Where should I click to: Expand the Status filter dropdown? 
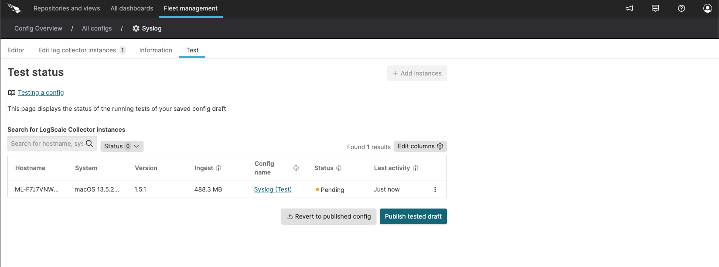pos(122,146)
